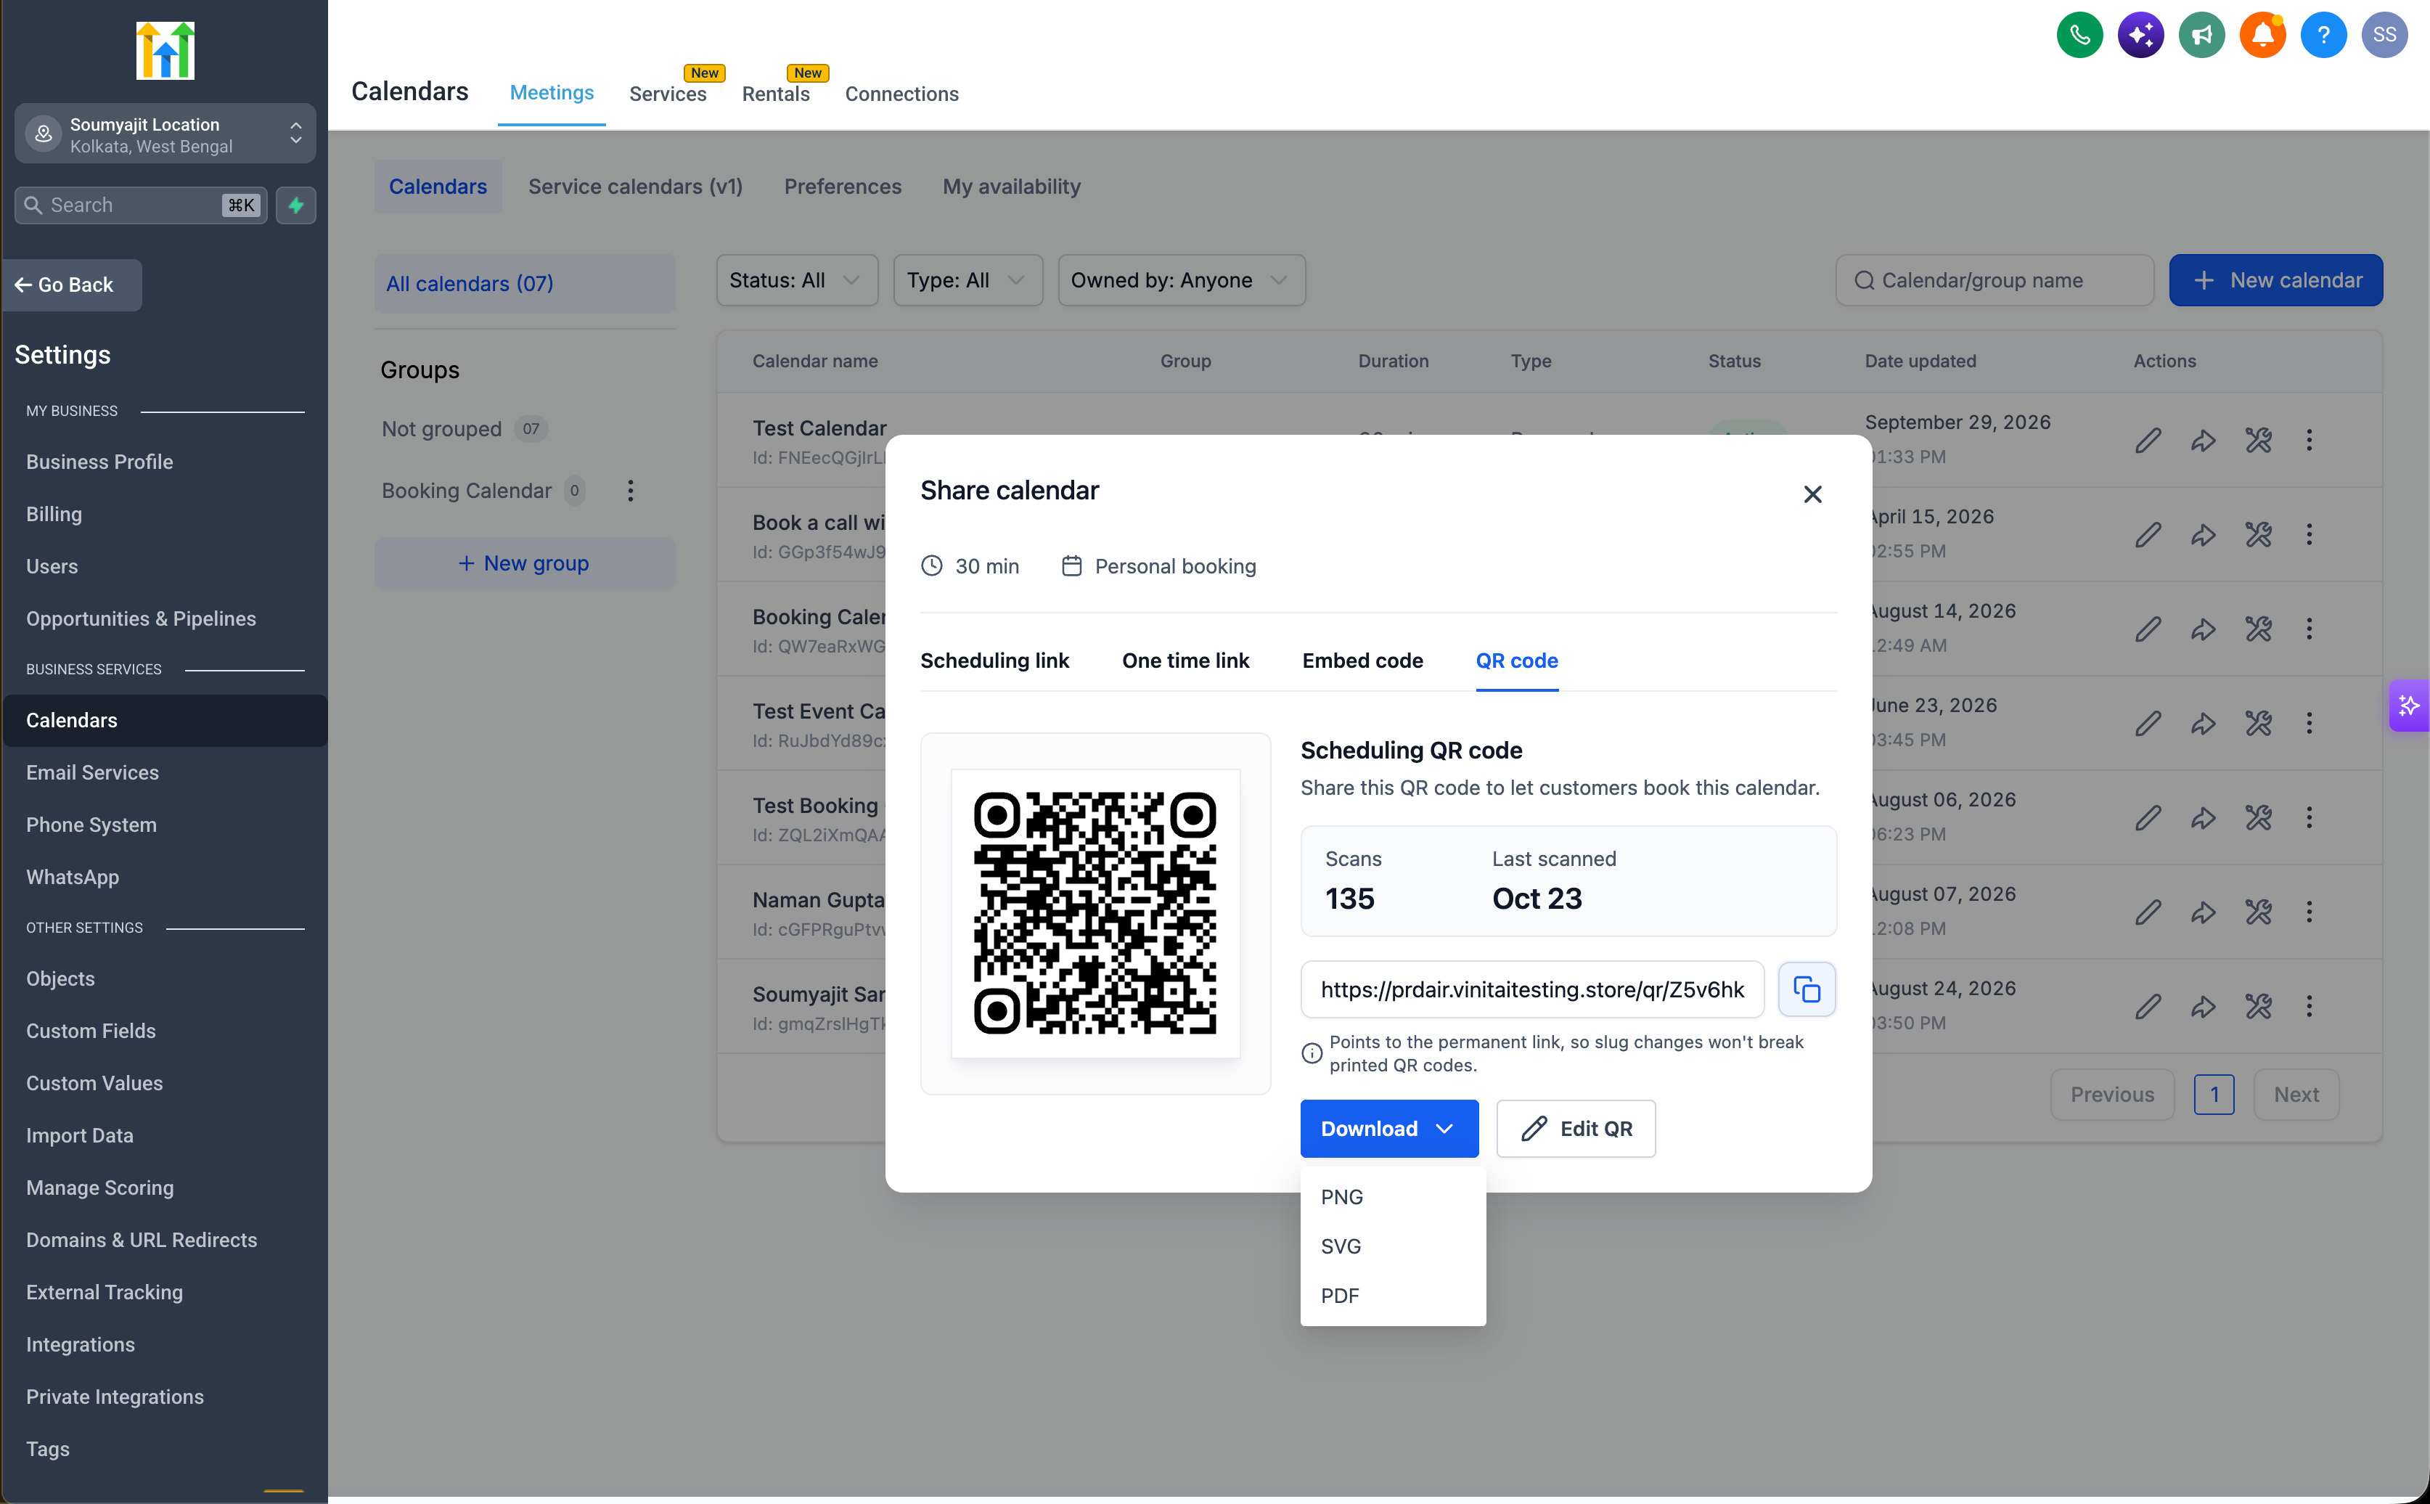Share the Book a call calendar row
2430x1504 pixels.
tap(2204, 534)
